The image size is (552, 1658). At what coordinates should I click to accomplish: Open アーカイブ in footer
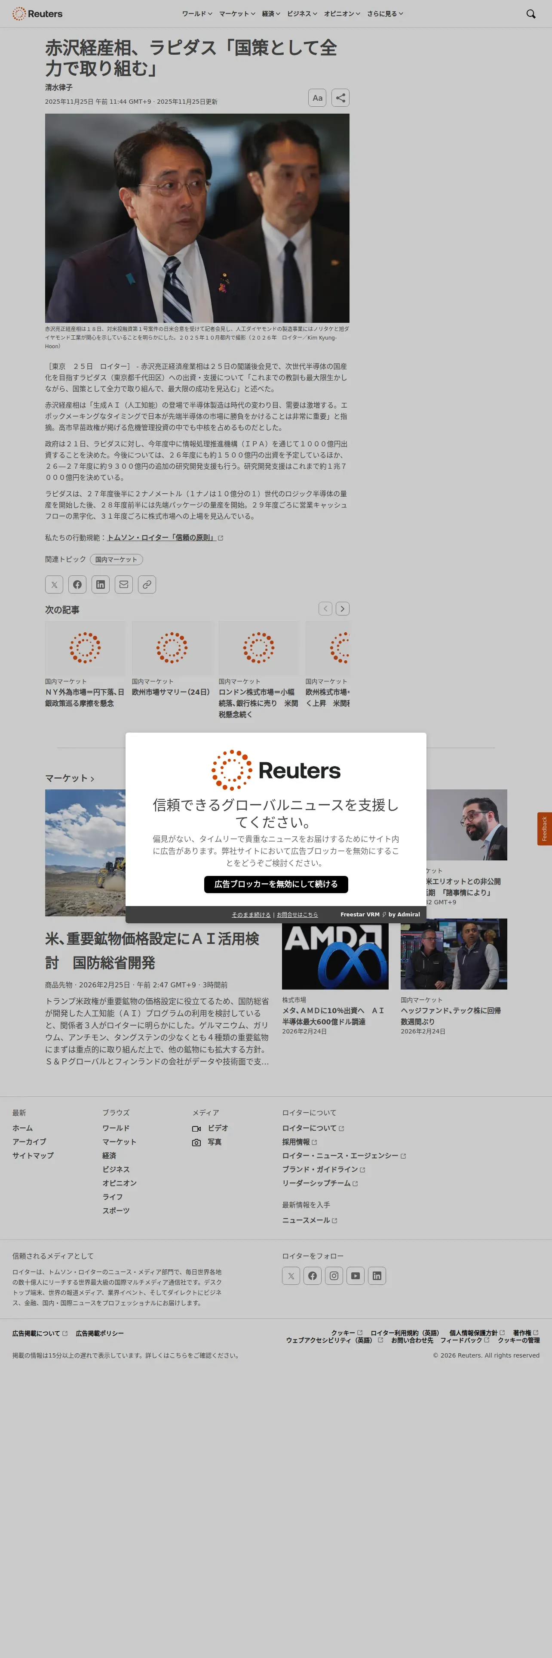coord(29,1141)
